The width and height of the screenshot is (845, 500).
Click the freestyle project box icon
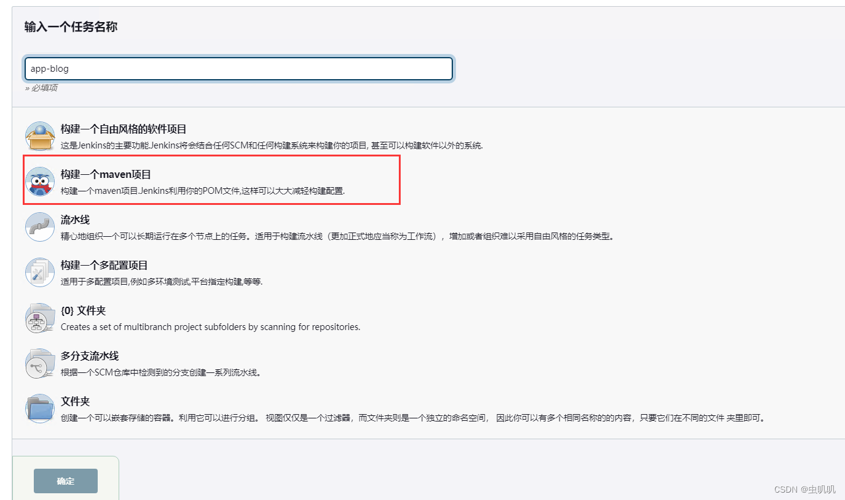(40, 136)
